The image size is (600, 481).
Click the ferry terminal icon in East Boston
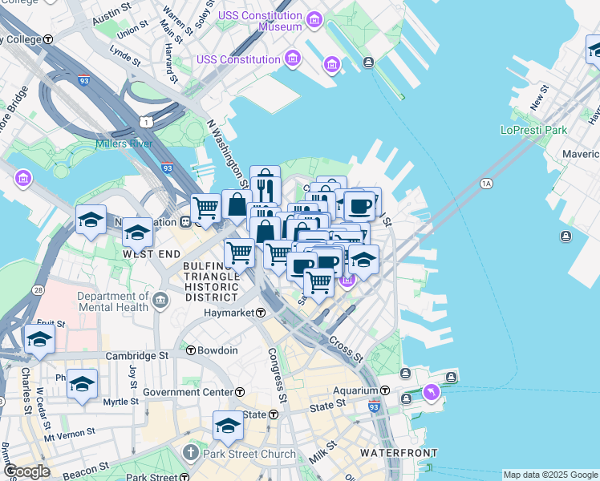click(x=566, y=236)
